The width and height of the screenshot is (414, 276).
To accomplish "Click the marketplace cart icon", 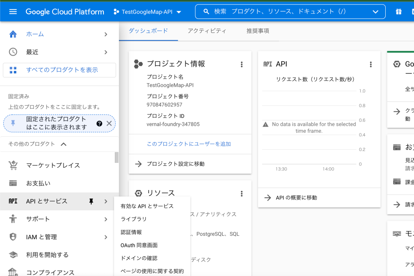I will (x=13, y=165).
